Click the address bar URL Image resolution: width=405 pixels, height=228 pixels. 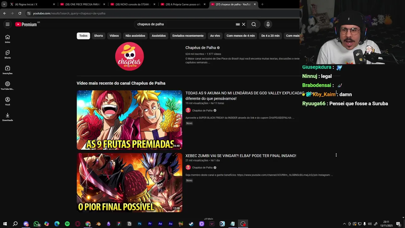click(x=69, y=13)
